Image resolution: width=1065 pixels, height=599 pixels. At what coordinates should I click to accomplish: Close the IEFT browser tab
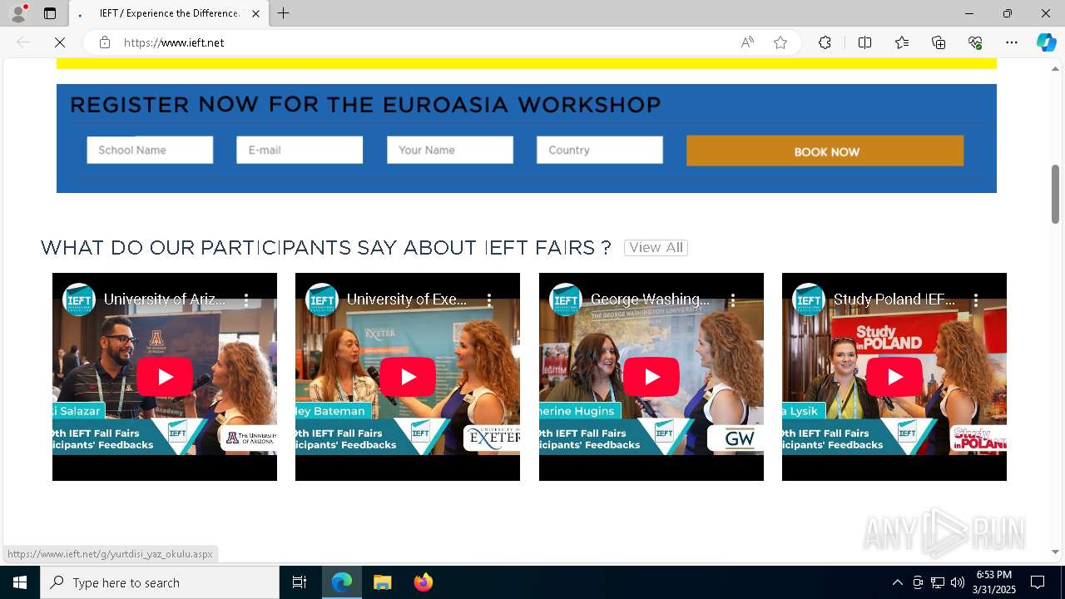point(255,13)
